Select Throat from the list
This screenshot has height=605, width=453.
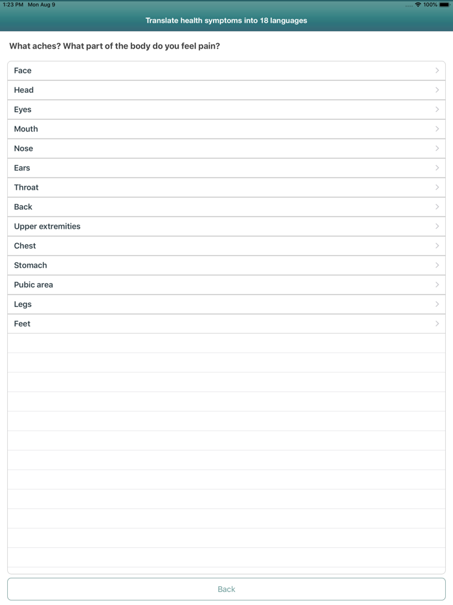226,187
